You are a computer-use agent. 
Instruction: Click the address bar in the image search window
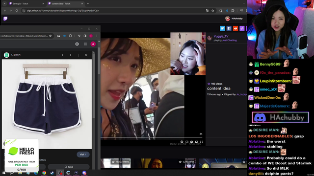coord(24,36)
